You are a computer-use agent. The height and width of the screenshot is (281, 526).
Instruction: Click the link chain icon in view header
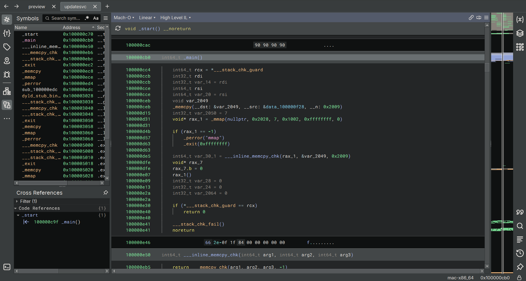coord(471,18)
